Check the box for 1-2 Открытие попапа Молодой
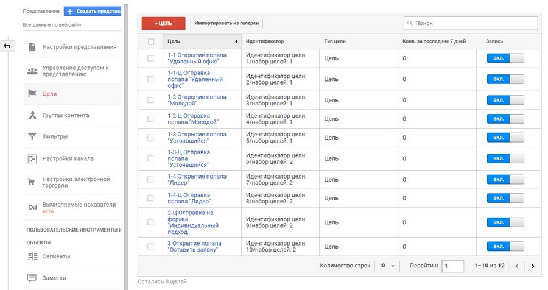Viewport: 548px width, 290px height. click(x=150, y=100)
